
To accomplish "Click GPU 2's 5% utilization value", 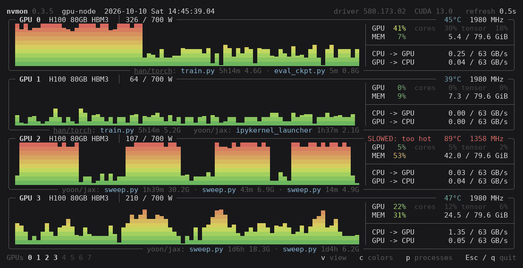I will point(402,147).
